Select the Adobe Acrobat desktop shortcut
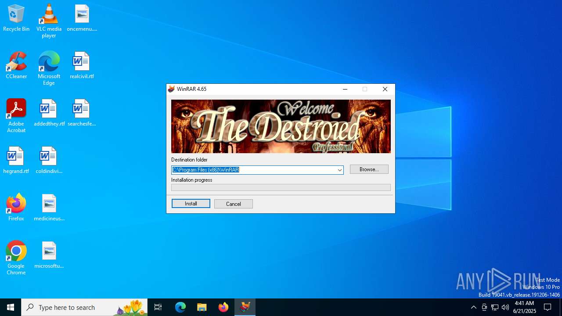 [x=16, y=116]
